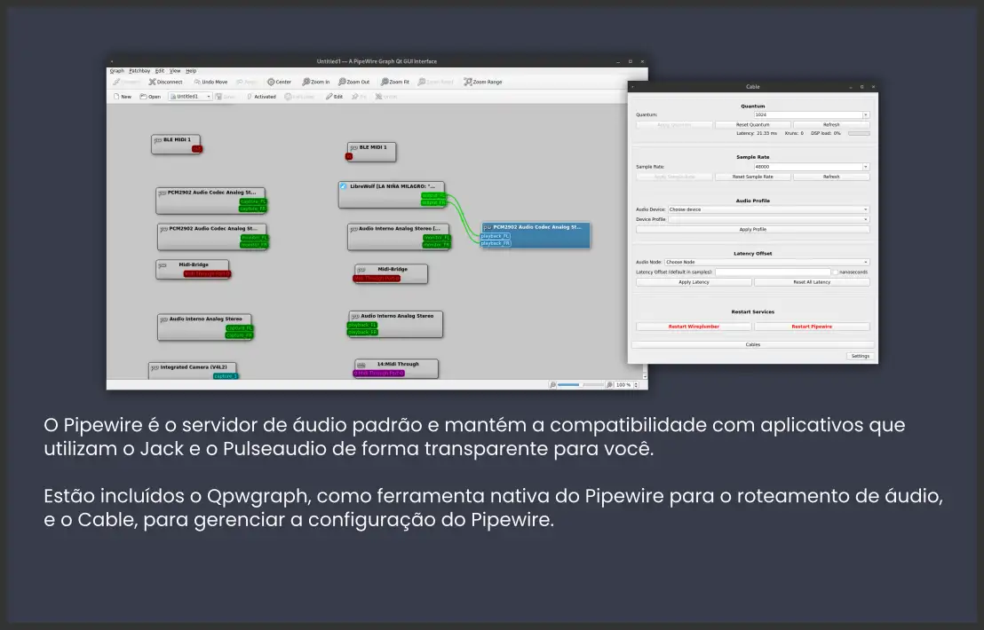Click the Apply Profile button
Image resolution: width=984 pixels, height=630 pixels.
click(x=752, y=230)
